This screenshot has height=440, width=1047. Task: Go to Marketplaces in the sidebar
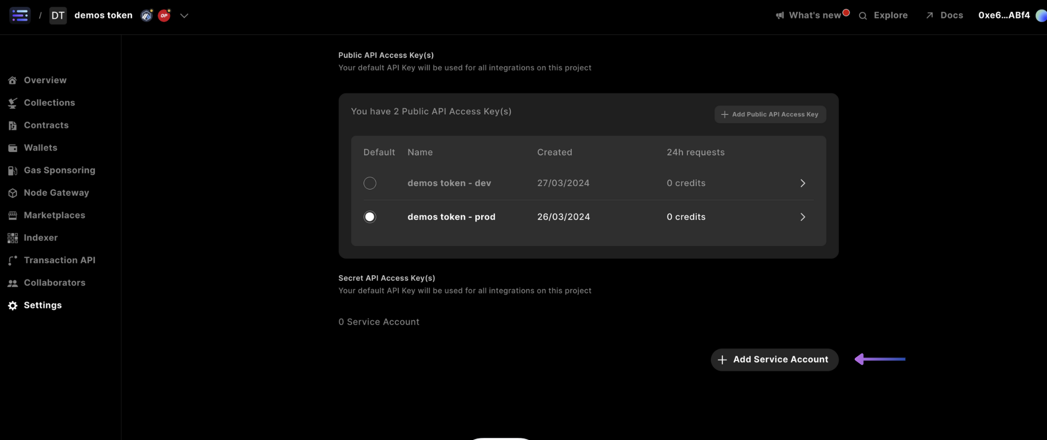(x=54, y=215)
